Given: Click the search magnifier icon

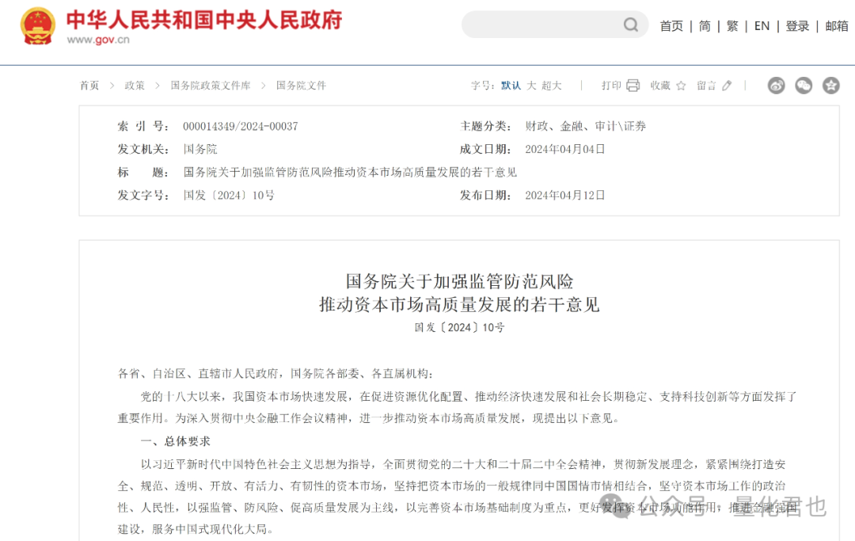Looking at the screenshot, I should pos(631,25).
